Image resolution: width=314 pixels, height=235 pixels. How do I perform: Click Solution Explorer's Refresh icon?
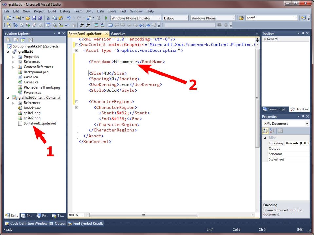22,40
